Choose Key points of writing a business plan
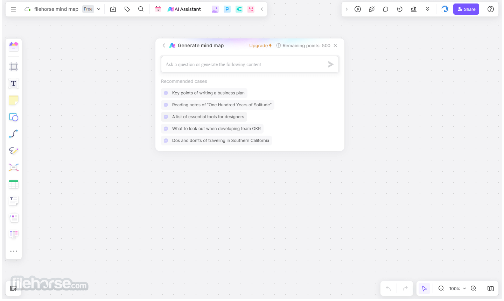Screen dimensions: 504x301 [x=204, y=93]
